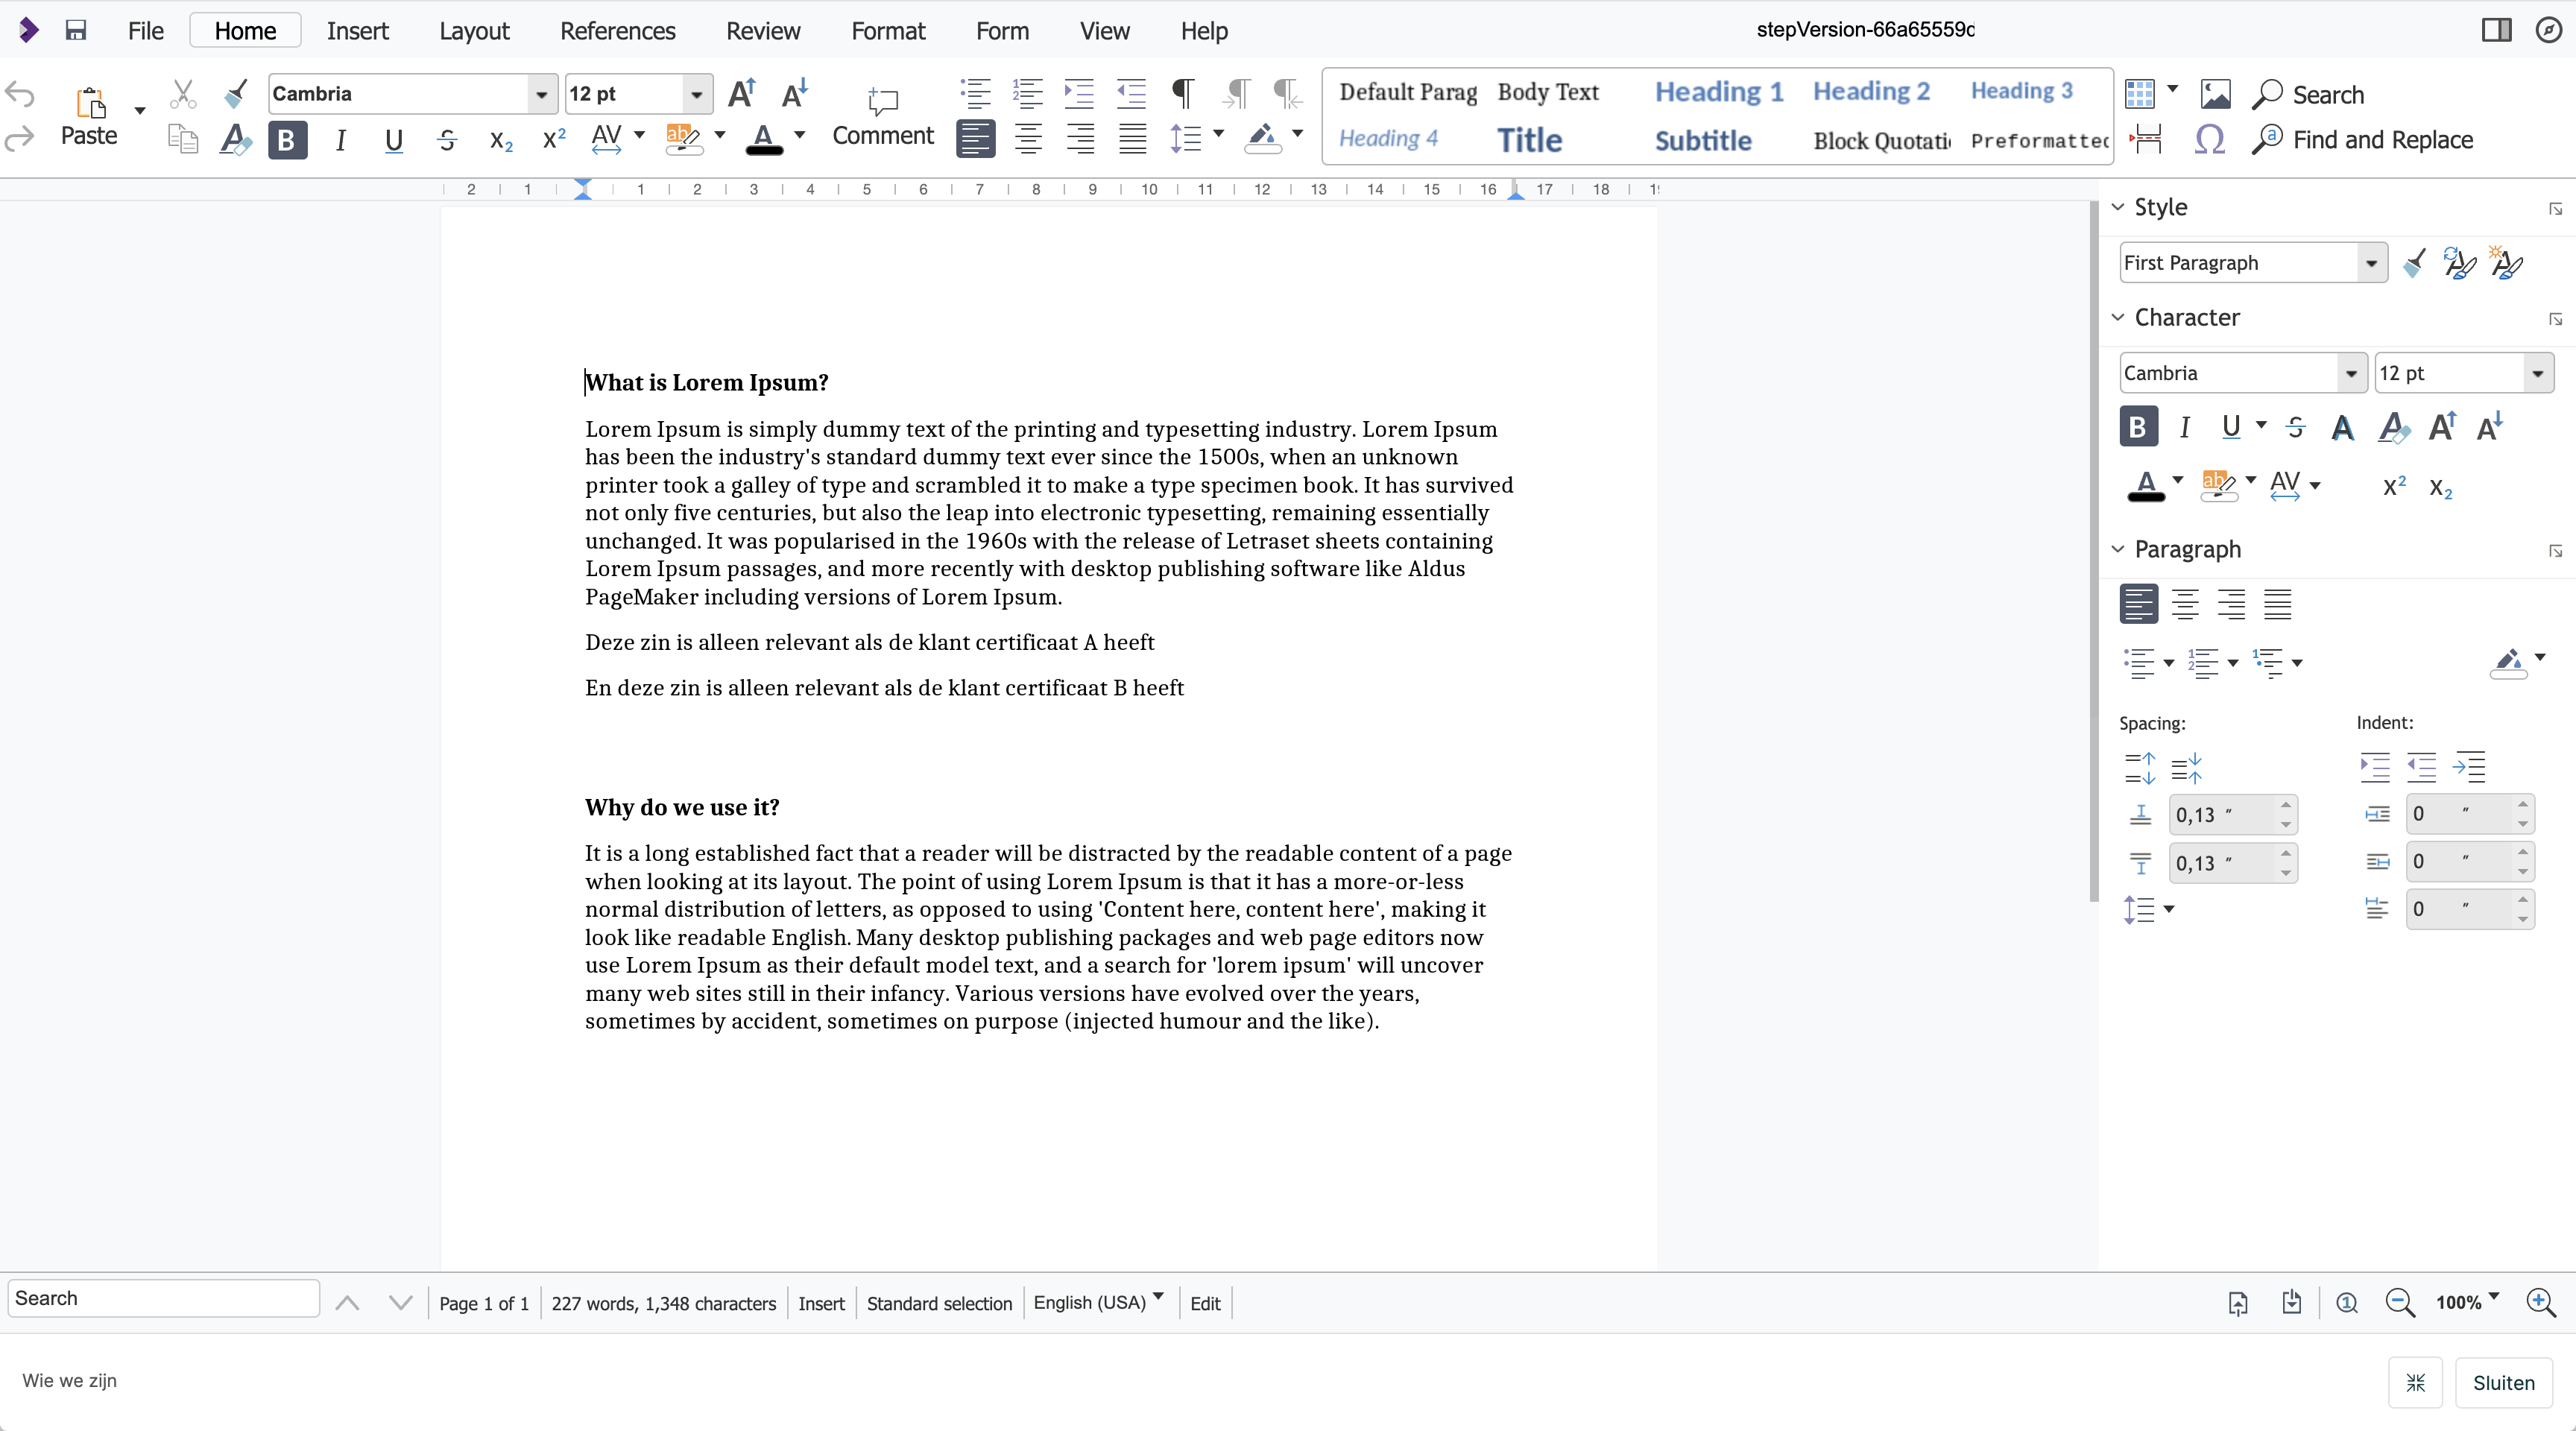Viewport: 2576px width, 1431px height.
Task: Open special character Omega symbol
Action: point(2209,140)
